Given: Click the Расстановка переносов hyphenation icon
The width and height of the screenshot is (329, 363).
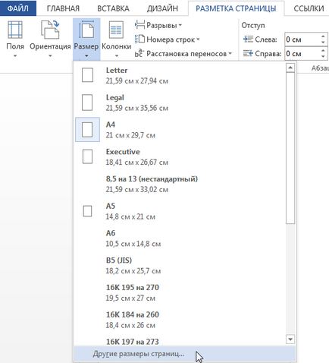Looking at the screenshot, I should click(x=139, y=53).
